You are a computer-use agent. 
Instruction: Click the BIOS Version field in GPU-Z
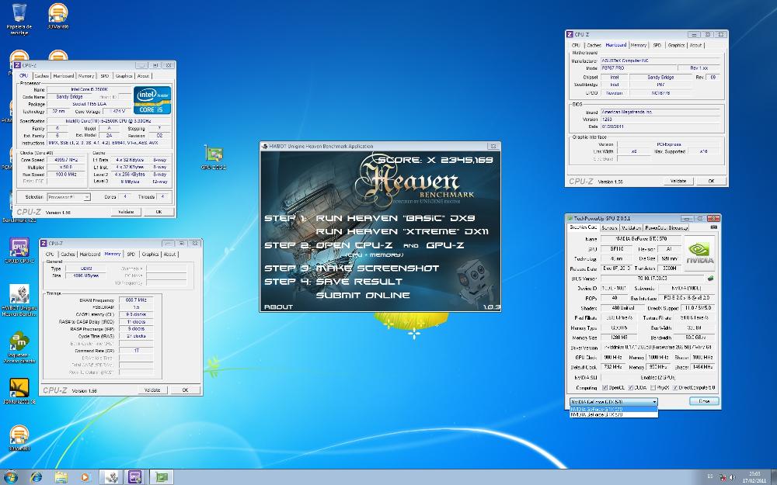point(653,279)
